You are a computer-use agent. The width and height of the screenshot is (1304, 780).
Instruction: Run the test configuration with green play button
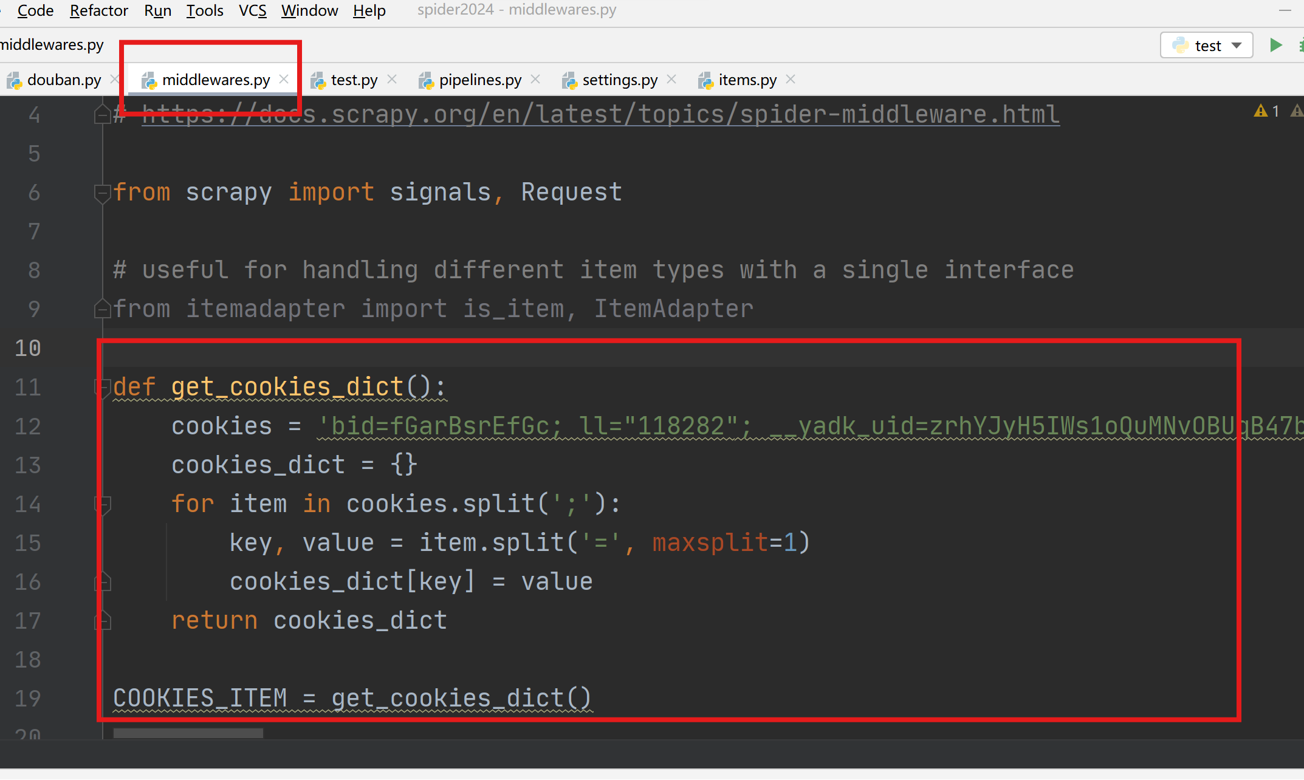tap(1275, 46)
